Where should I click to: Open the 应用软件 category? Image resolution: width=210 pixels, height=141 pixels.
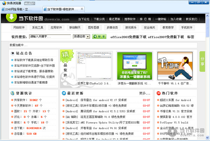pyautogui.click(x=56, y=27)
